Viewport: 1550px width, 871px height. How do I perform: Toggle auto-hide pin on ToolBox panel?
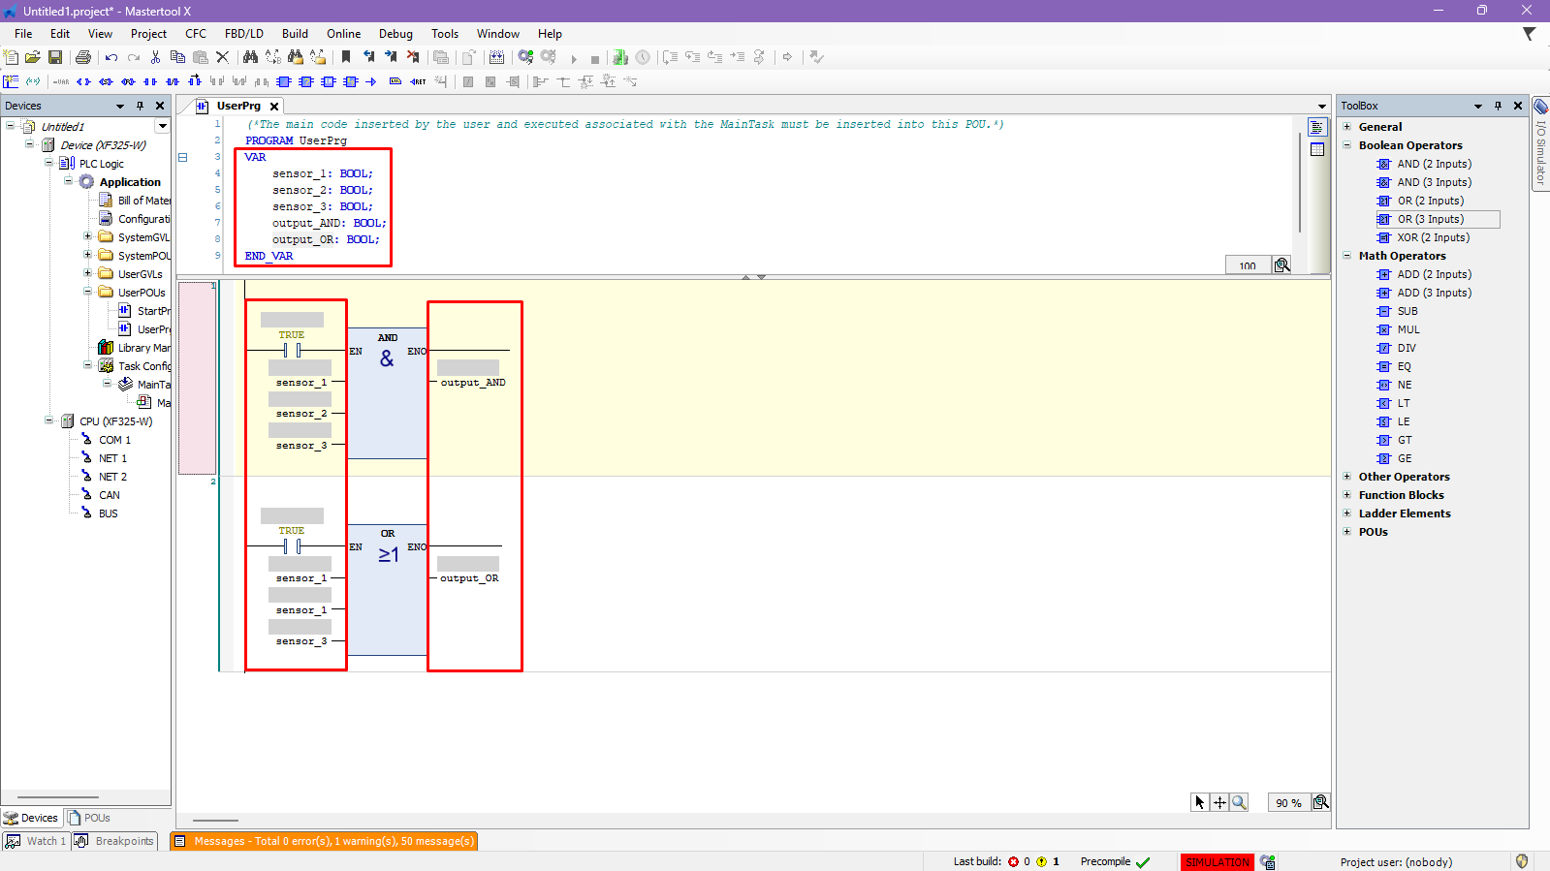[x=1498, y=106]
